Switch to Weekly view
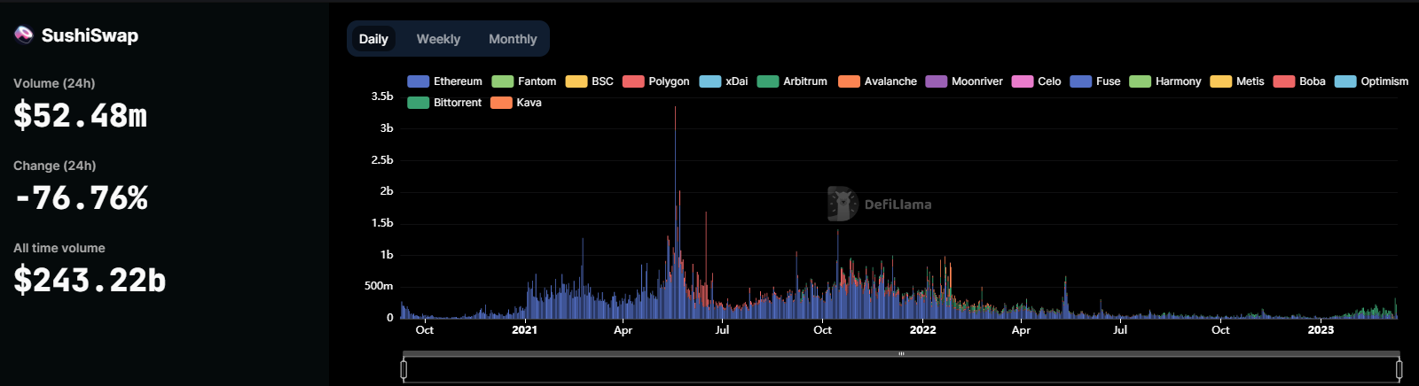This screenshot has width=1419, height=386. (x=438, y=39)
